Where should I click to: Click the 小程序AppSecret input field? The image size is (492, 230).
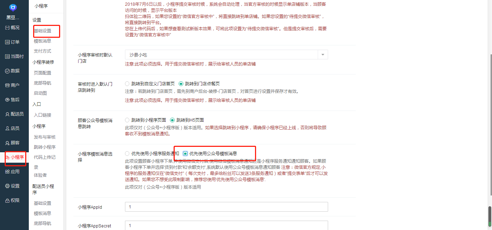tap(226, 225)
